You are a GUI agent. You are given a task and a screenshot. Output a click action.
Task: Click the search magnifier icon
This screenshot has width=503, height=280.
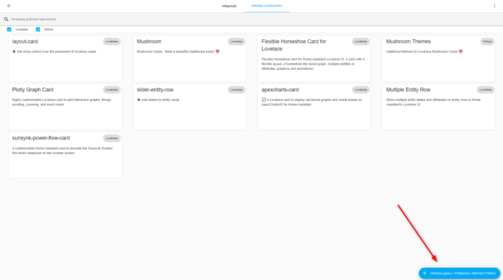click(x=6, y=19)
